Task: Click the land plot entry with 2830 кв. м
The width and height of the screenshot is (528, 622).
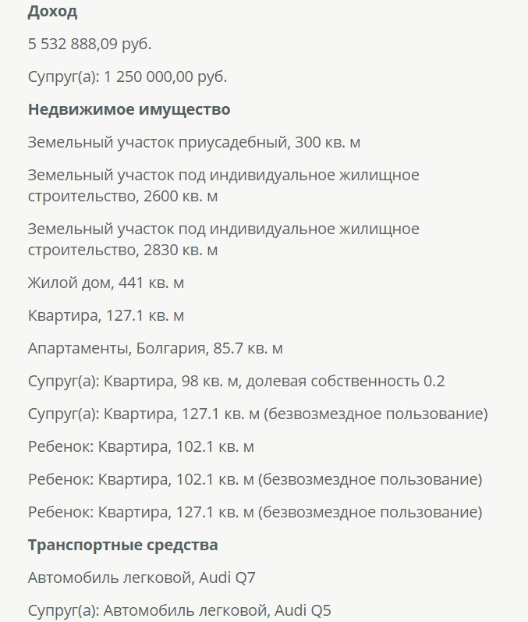Action: point(223,239)
